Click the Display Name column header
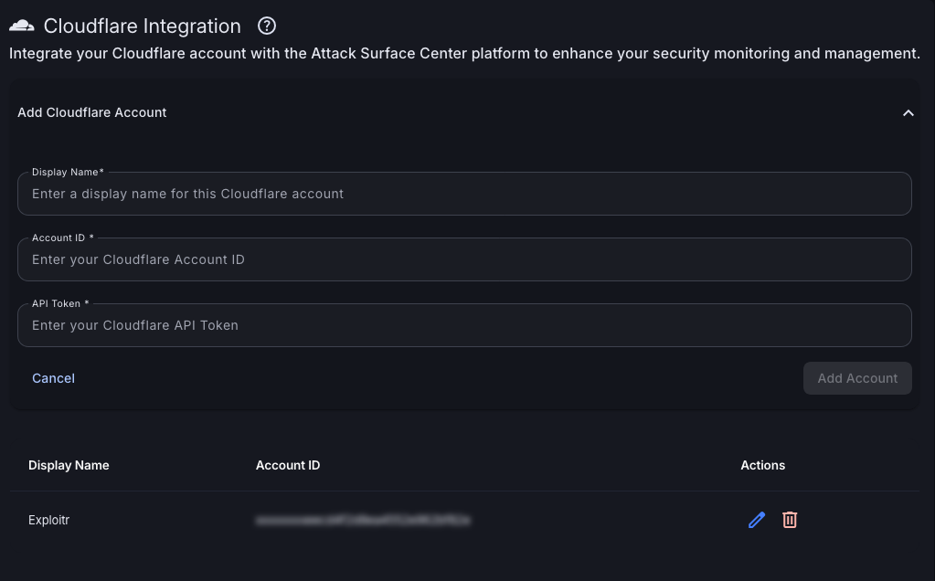The height and width of the screenshot is (581, 935). [69, 465]
